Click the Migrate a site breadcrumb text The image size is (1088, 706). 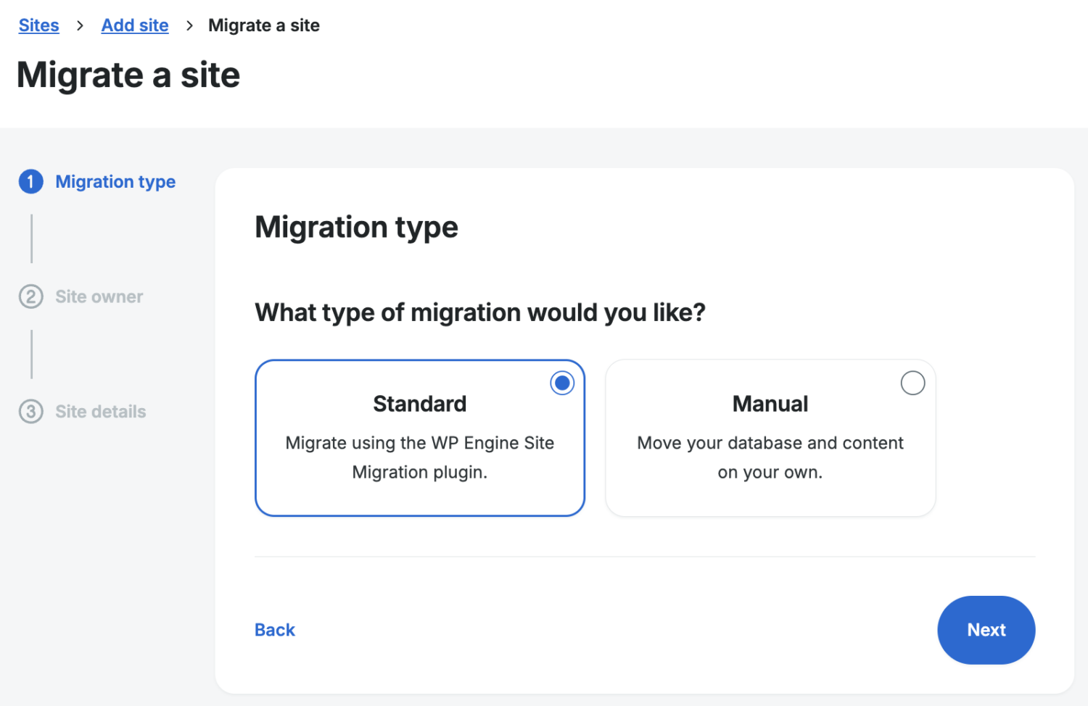click(x=264, y=25)
